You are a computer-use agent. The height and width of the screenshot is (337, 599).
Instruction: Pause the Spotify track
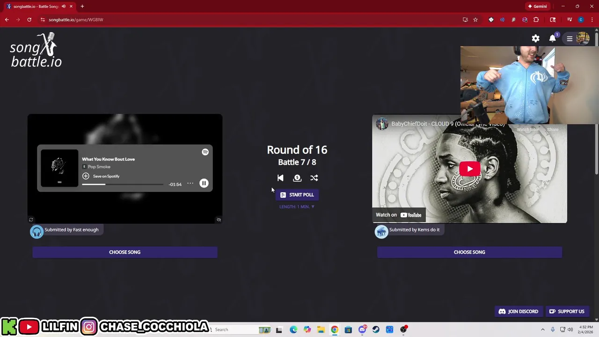(204, 183)
